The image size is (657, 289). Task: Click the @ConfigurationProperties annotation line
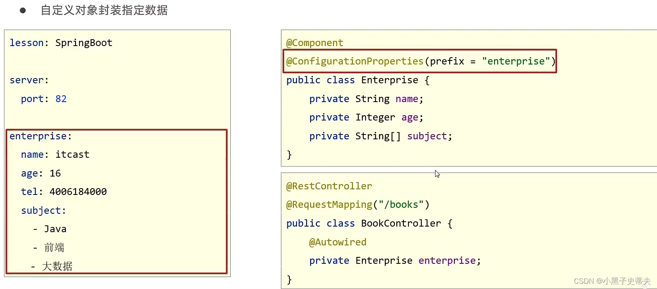click(x=421, y=61)
